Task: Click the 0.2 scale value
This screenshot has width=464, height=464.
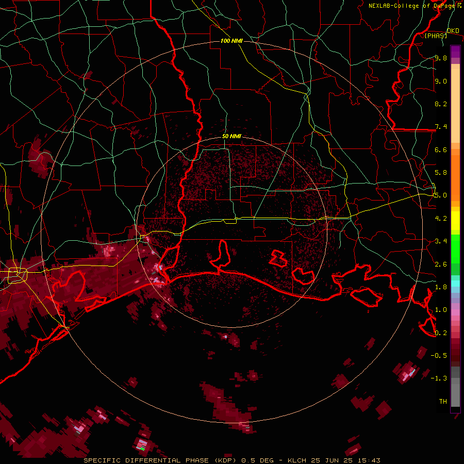Action: coord(441,333)
